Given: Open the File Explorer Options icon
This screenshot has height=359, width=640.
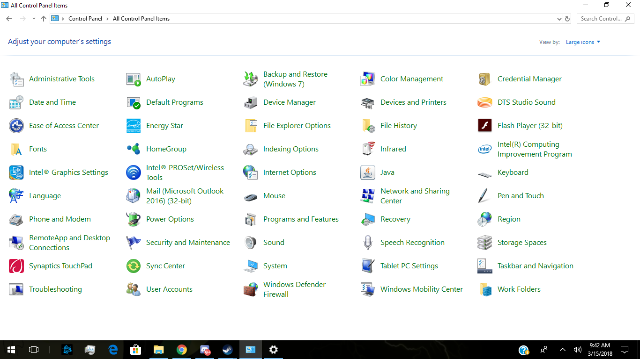Looking at the screenshot, I should tap(251, 126).
